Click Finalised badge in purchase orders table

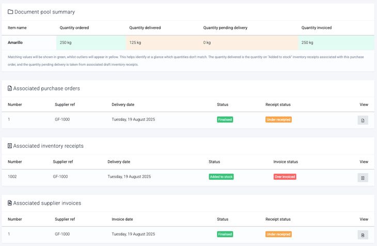click(225, 119)
